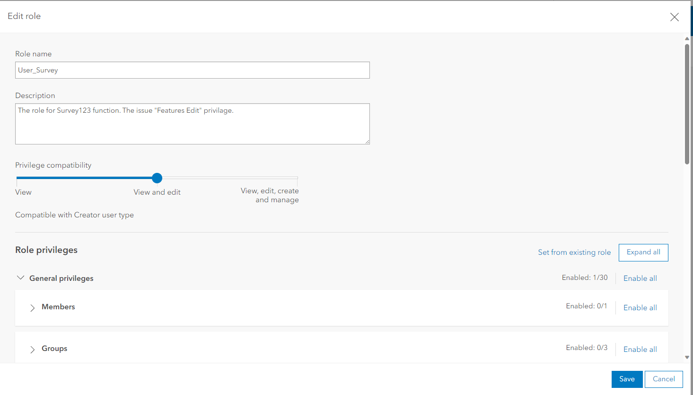Screen dimensions: 693x395
Task: Set privilege compatibility to View only
Action: click(17, 178)
